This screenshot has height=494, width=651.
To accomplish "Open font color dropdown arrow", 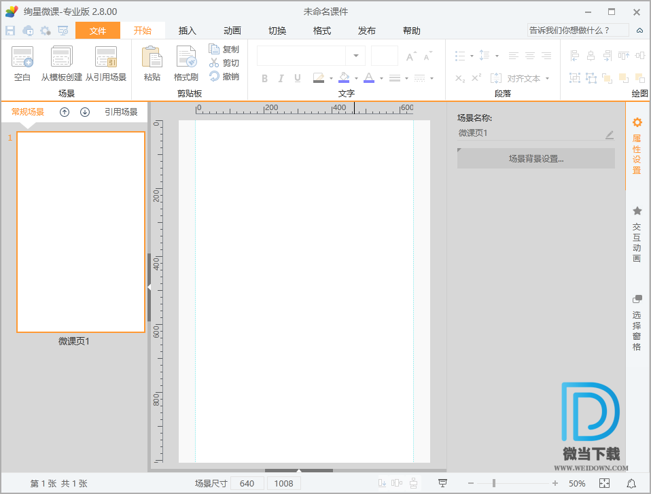I will click(381, 78).
